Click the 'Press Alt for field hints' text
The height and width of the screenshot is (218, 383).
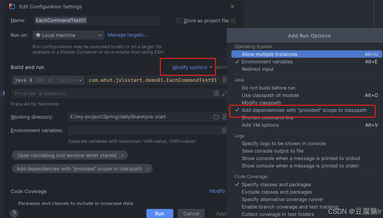pyautogui.click(x=35, y=104)
